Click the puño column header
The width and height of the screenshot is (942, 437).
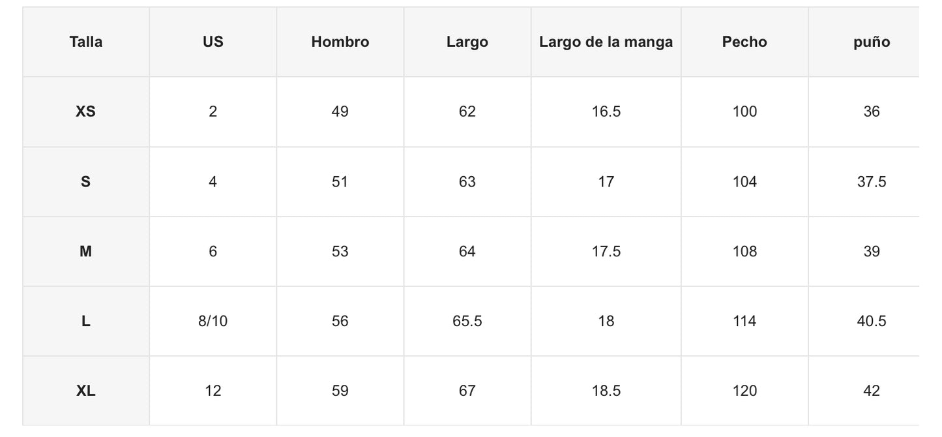click(x=872, y=42)
